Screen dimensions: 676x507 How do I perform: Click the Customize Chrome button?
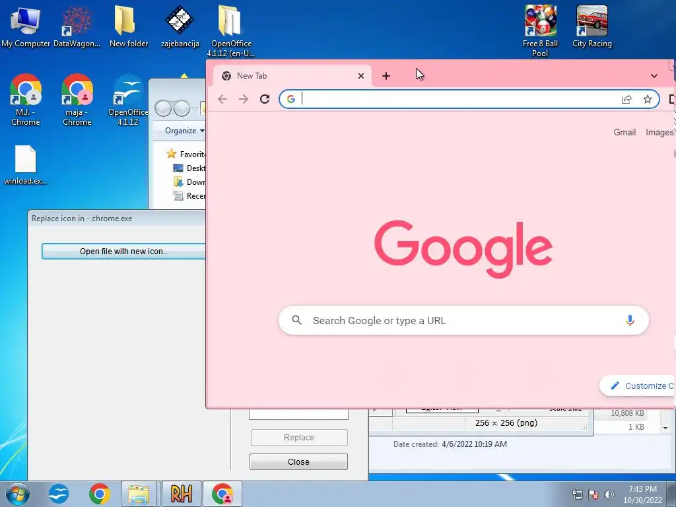coord(638,386)
